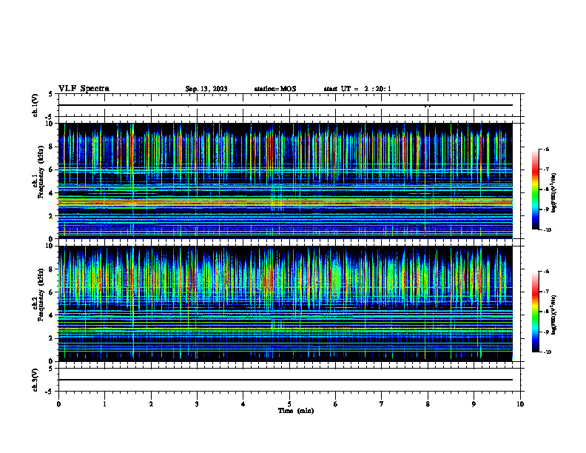
Task: Click inside the ch.1 spectrogram panel
Action: point(286,181)
